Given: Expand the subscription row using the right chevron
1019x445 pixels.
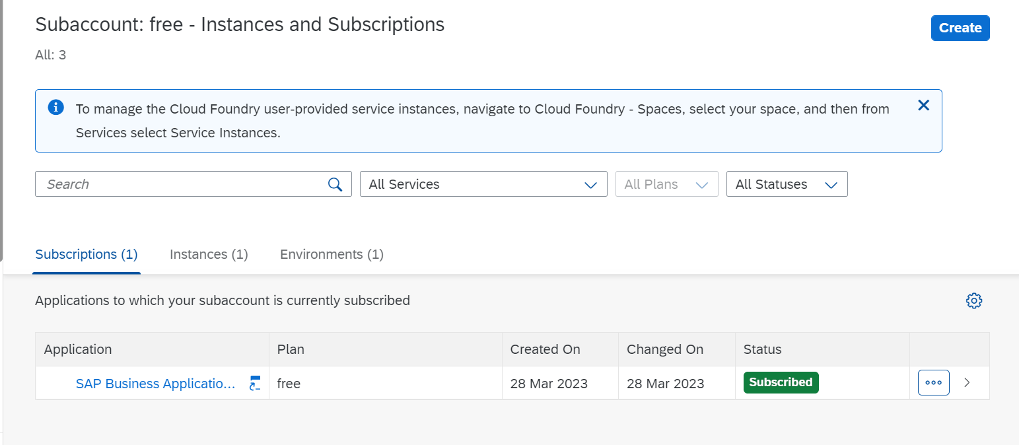Looking at the screenshot, I should pos(966,382).
